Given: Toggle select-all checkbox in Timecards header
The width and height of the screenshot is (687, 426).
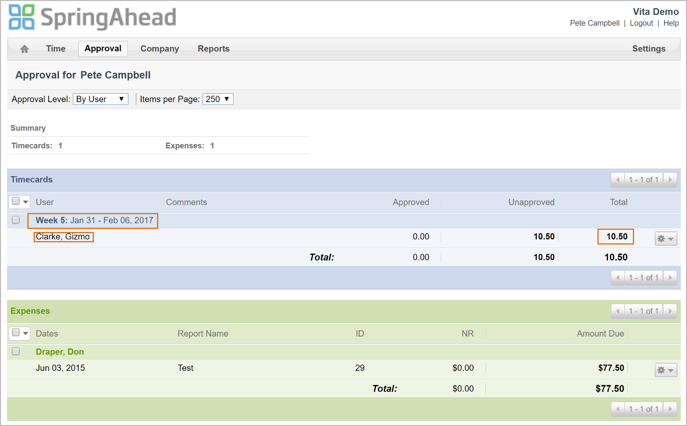Looking at the screenshot, I should [x=16, y=201].
